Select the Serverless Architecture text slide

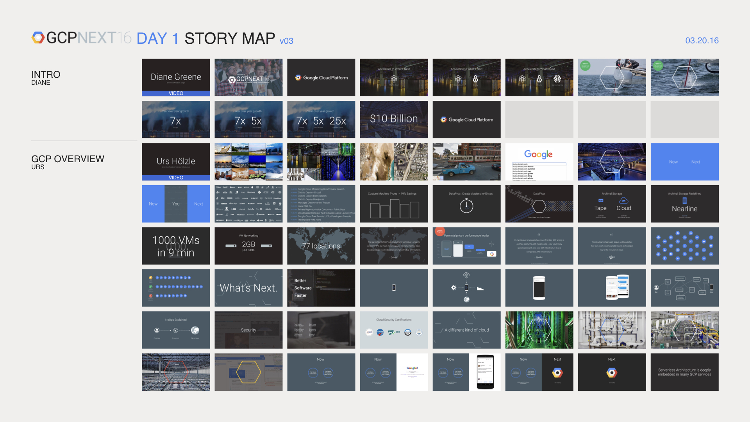(684, 372)
